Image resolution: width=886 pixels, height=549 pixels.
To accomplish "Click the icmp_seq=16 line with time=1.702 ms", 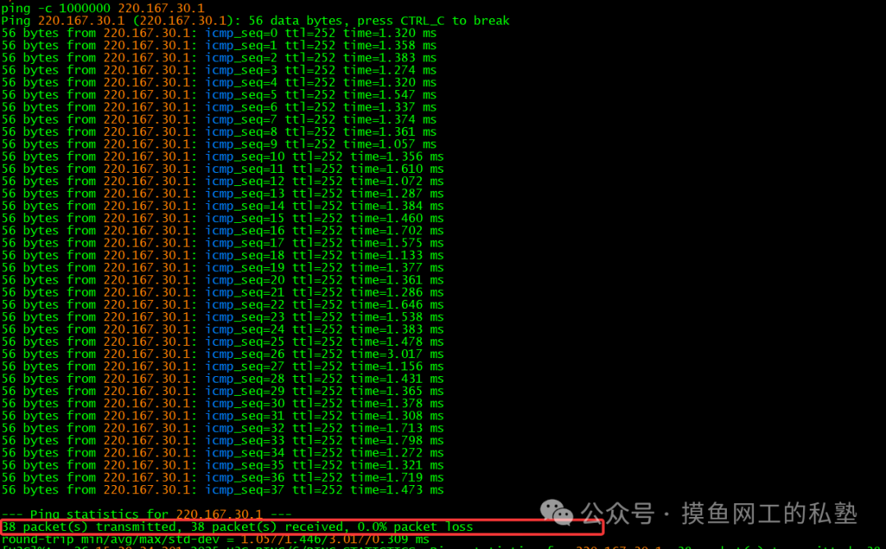I will click(222, 230).
